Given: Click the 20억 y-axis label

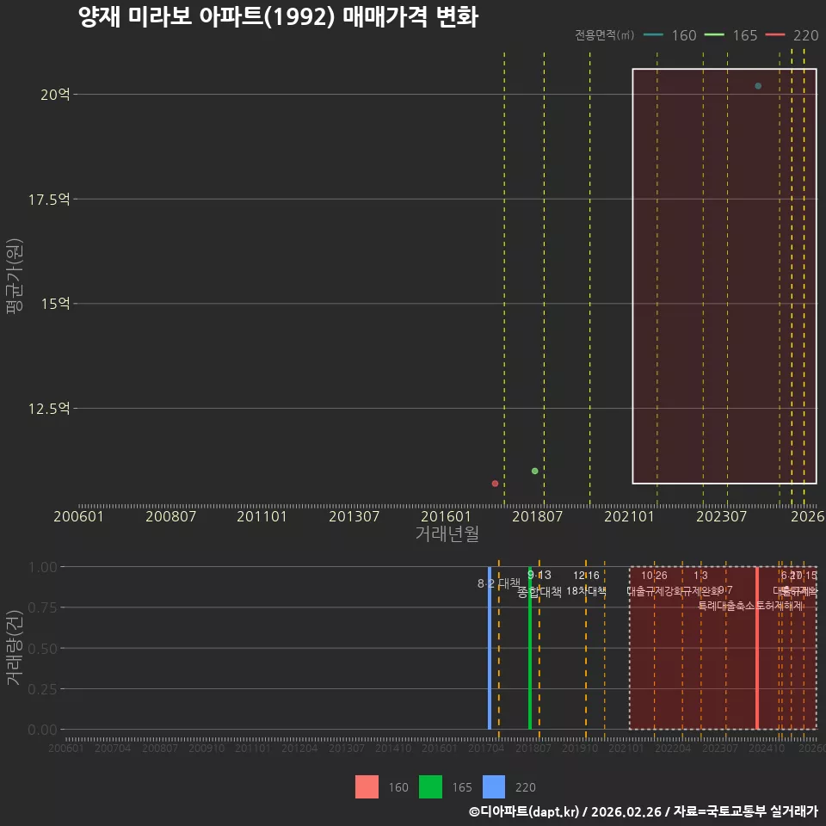Looking at the screenshot, I should coord(55,95).
